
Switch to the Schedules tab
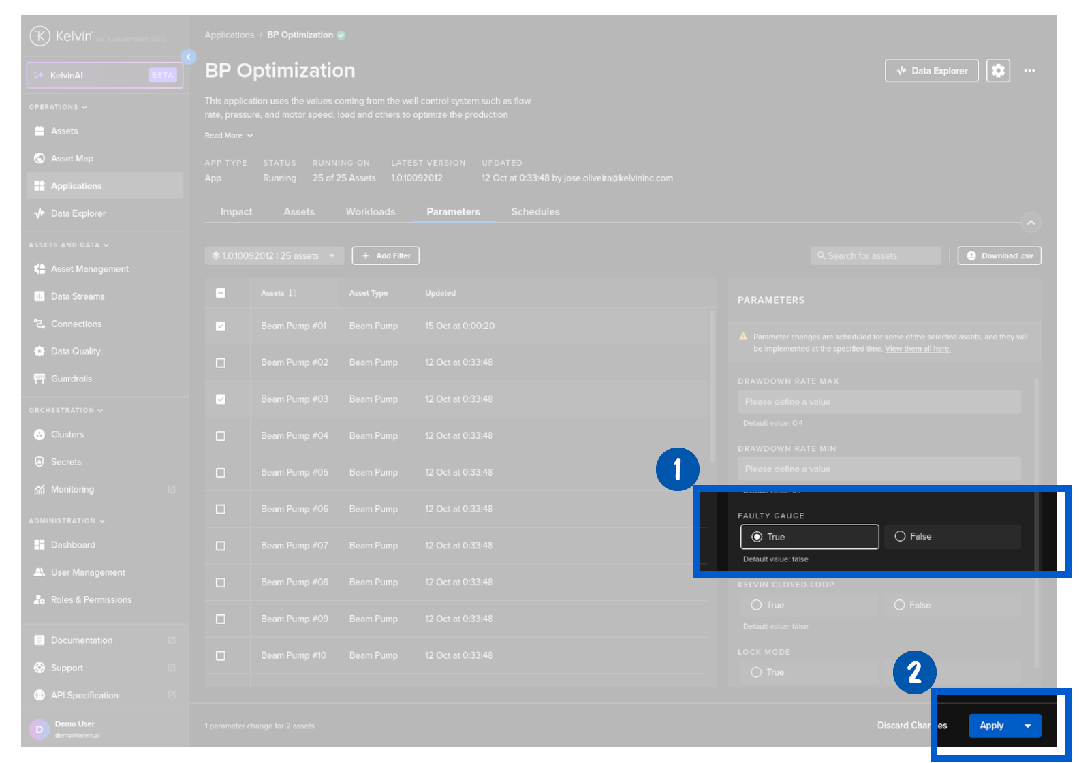click(x=535, y=212)
